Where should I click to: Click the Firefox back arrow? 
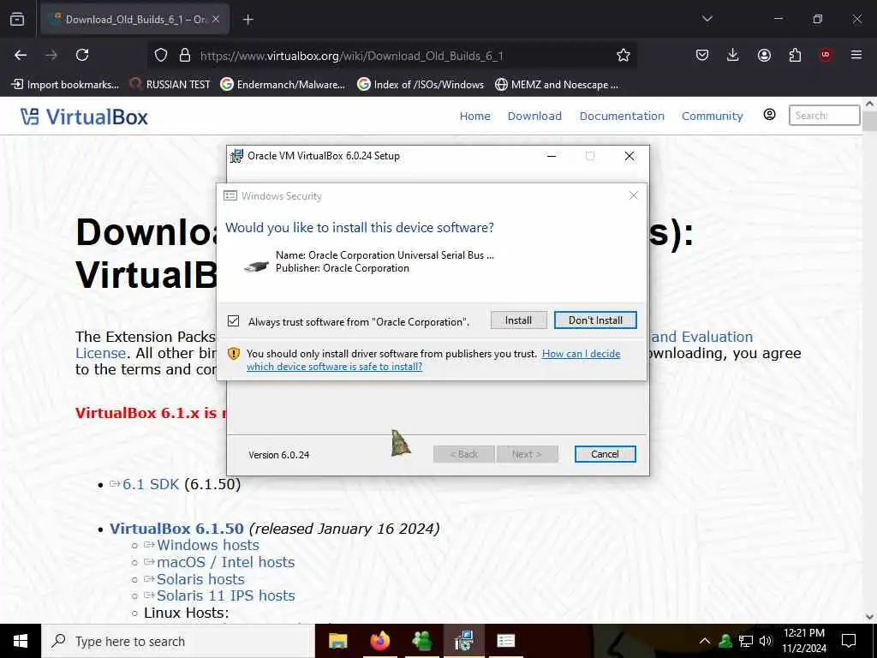click(x=21, y=55)
